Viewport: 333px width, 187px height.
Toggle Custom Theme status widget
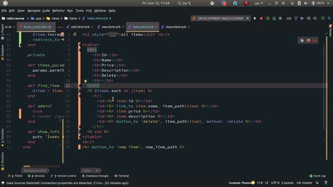pos(241,183)
